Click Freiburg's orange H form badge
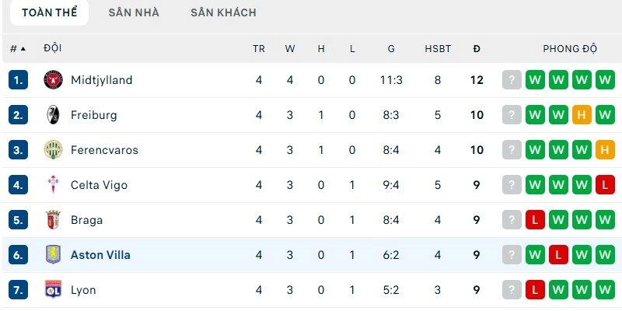The height and width of the screenshot is (311, 622). [x=582, y=115]
